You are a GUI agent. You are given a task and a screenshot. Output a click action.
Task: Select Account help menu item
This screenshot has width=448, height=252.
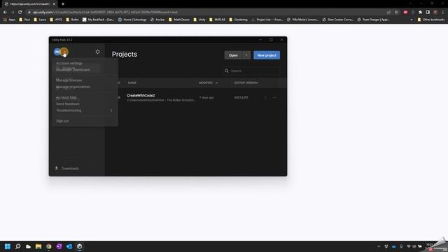[x=67, y=97]
